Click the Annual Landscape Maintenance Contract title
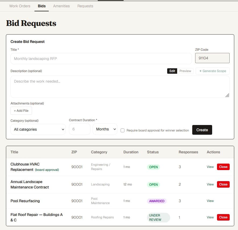Screen dimensions: 238x230 click(x=30, y=184)
